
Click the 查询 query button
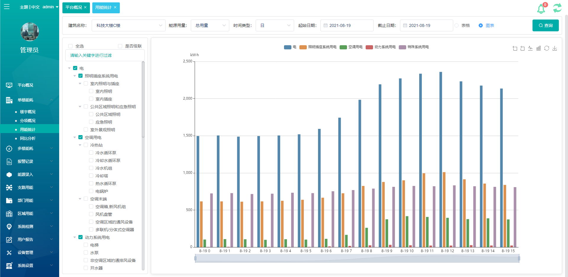(x=546, y=25)
